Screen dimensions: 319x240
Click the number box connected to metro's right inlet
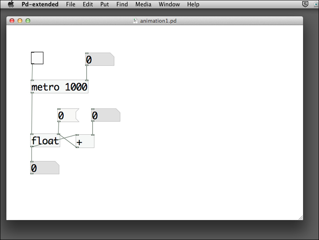(100, 59)
